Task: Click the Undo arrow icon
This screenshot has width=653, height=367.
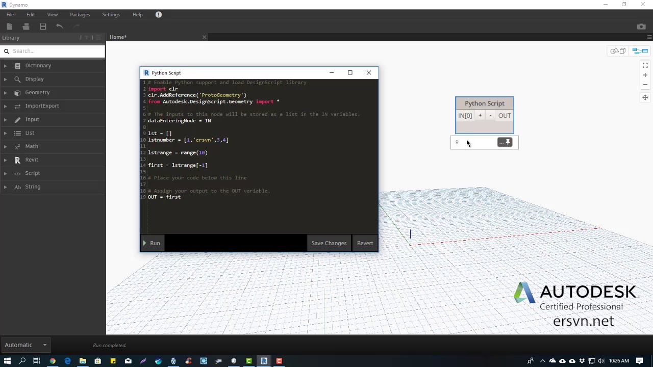Action: click(x=60, y=27)
